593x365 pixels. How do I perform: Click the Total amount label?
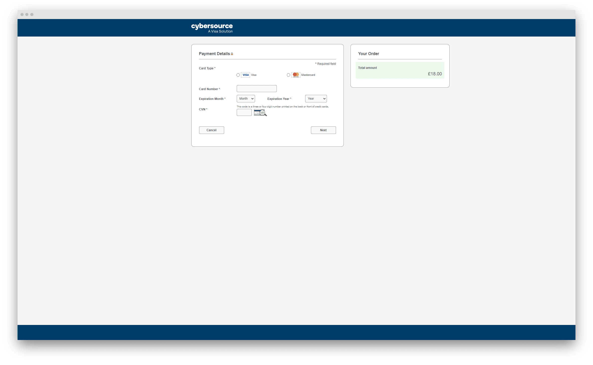coord(367,68)
